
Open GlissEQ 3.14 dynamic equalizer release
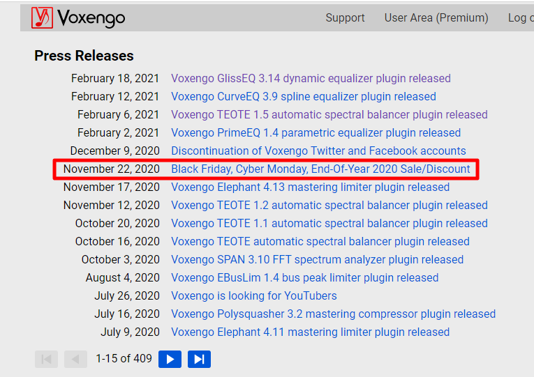coord(311,79)
